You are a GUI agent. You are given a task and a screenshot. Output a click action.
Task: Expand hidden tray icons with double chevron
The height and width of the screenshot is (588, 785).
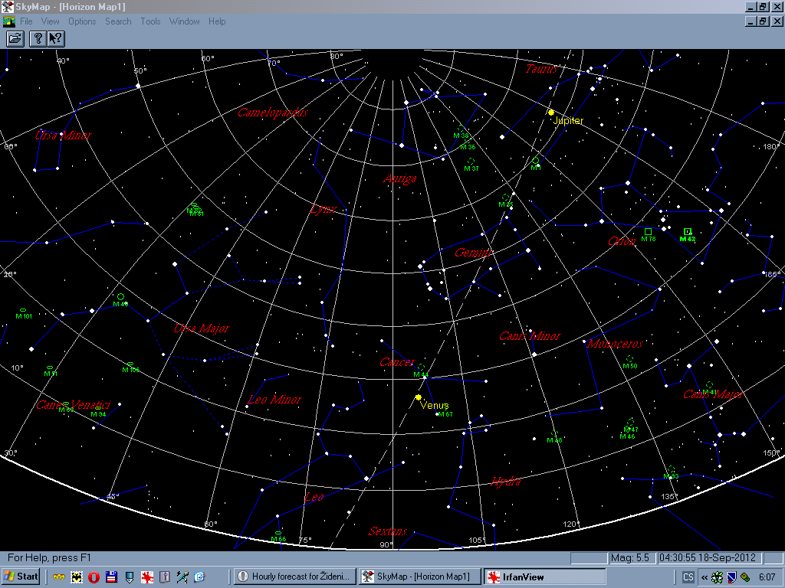pos(705,577)
